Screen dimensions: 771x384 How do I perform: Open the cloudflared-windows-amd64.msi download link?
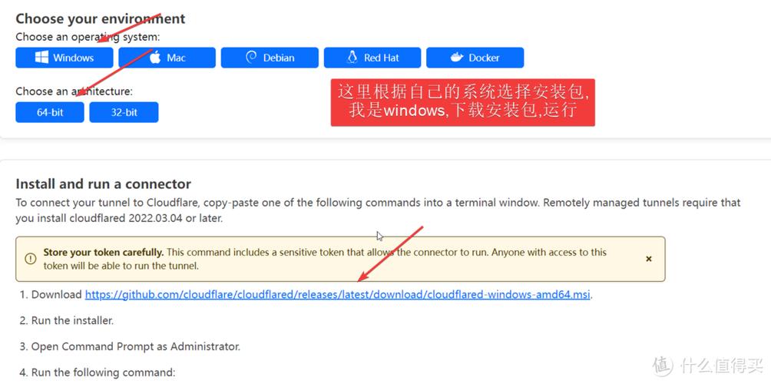337,294
